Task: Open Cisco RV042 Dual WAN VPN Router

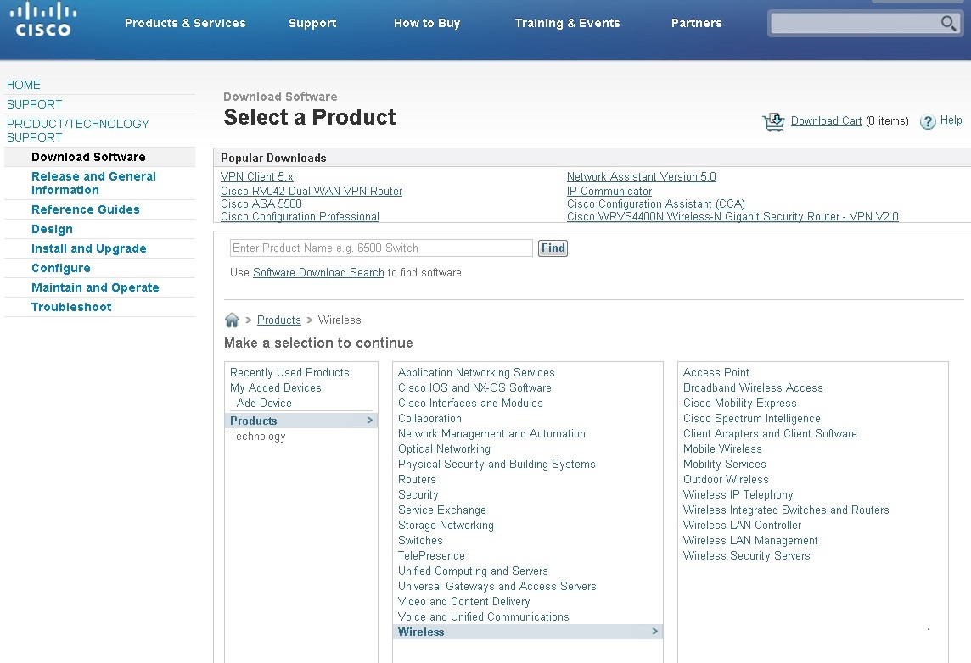Action: (312, 191)
